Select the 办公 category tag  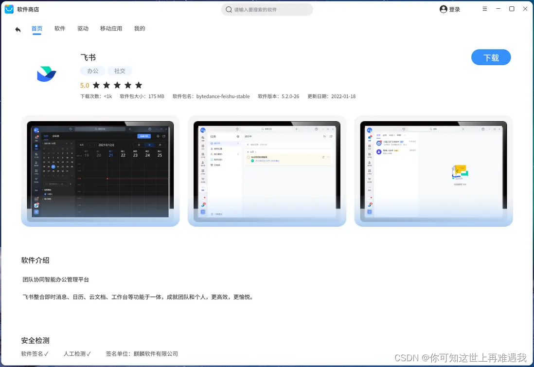coord(92,71)
